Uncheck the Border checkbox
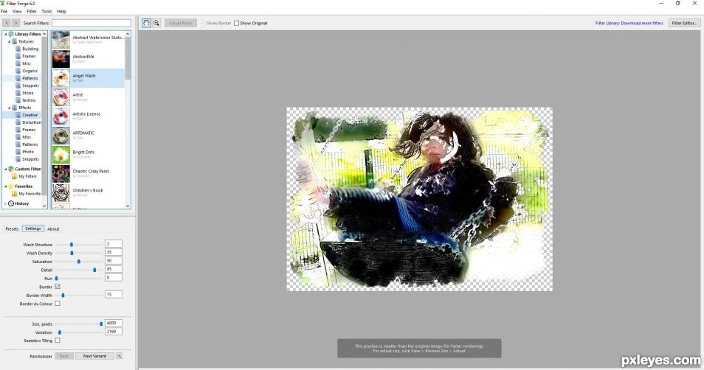Screen dimensions: 704x370 (x=58, y=287)
